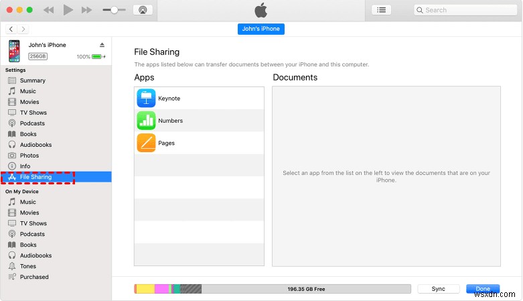Click the Sync button
This screenshot has height=301, width=523.
pos(438,289)
